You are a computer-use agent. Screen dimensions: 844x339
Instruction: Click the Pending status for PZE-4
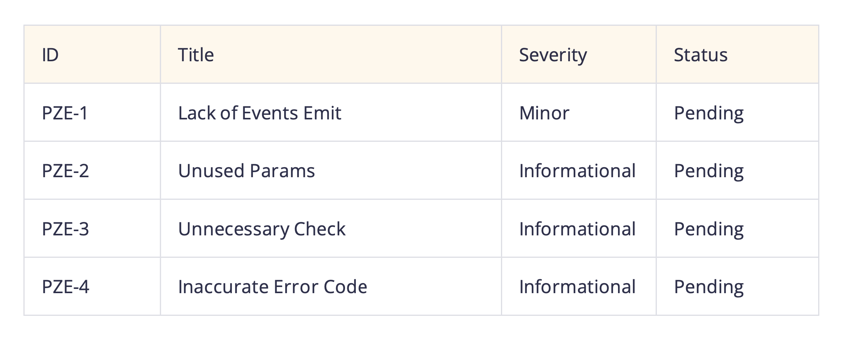point(709,287)
